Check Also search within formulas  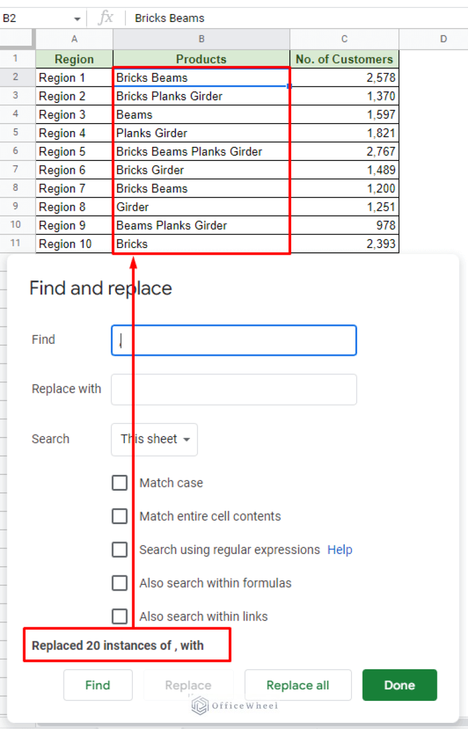[x=120, y=583]
